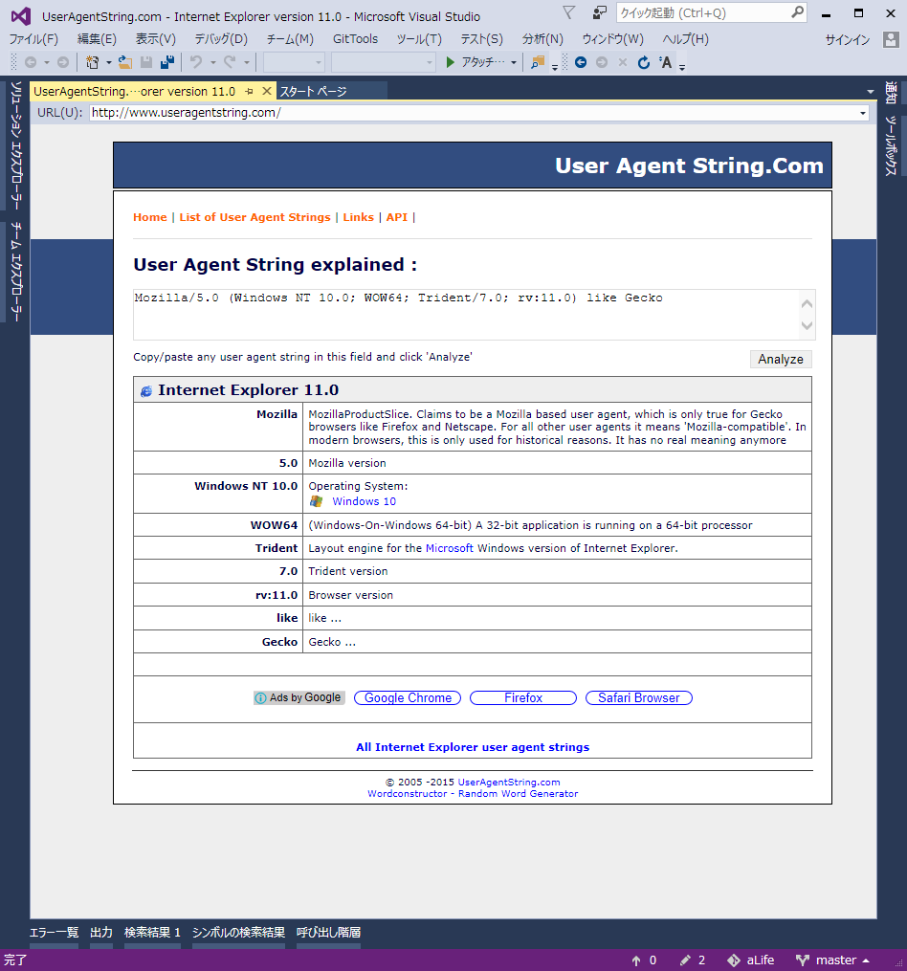Click the open file folder icon
Screen dimensions: 907x971
[125, 62]
